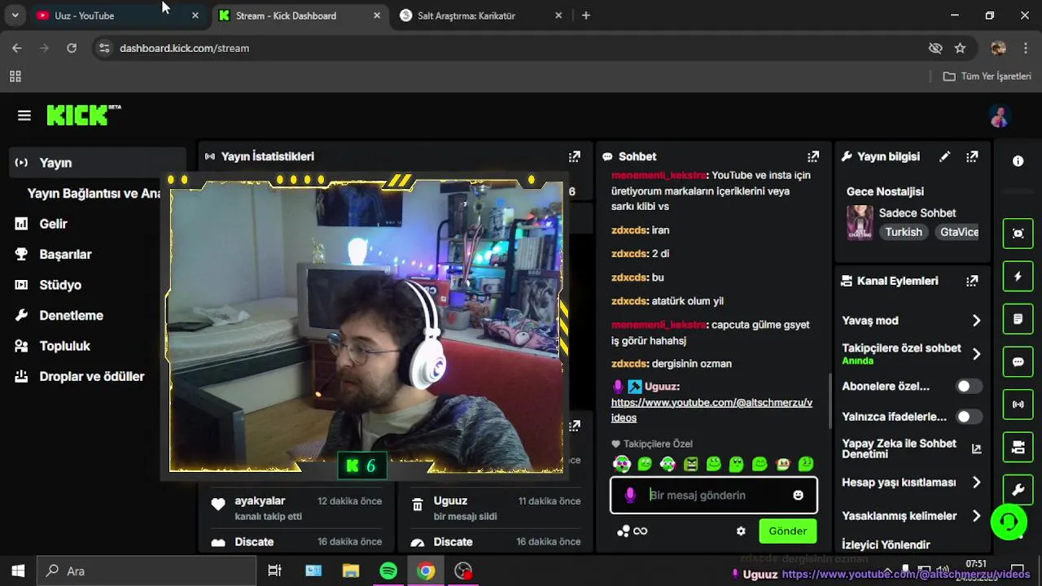Screen dimensions: 1042x586
Task: Open Chrome tab search dropdown arrow
Action: pos(15,15)
